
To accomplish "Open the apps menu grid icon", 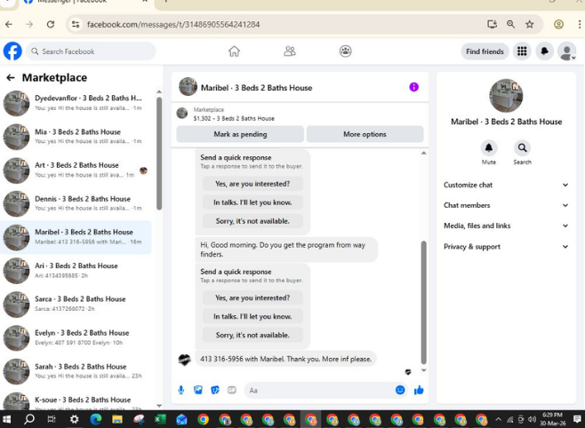I will pos(522,52).
